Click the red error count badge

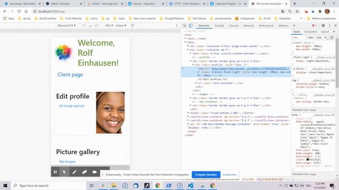coord(314,25)
